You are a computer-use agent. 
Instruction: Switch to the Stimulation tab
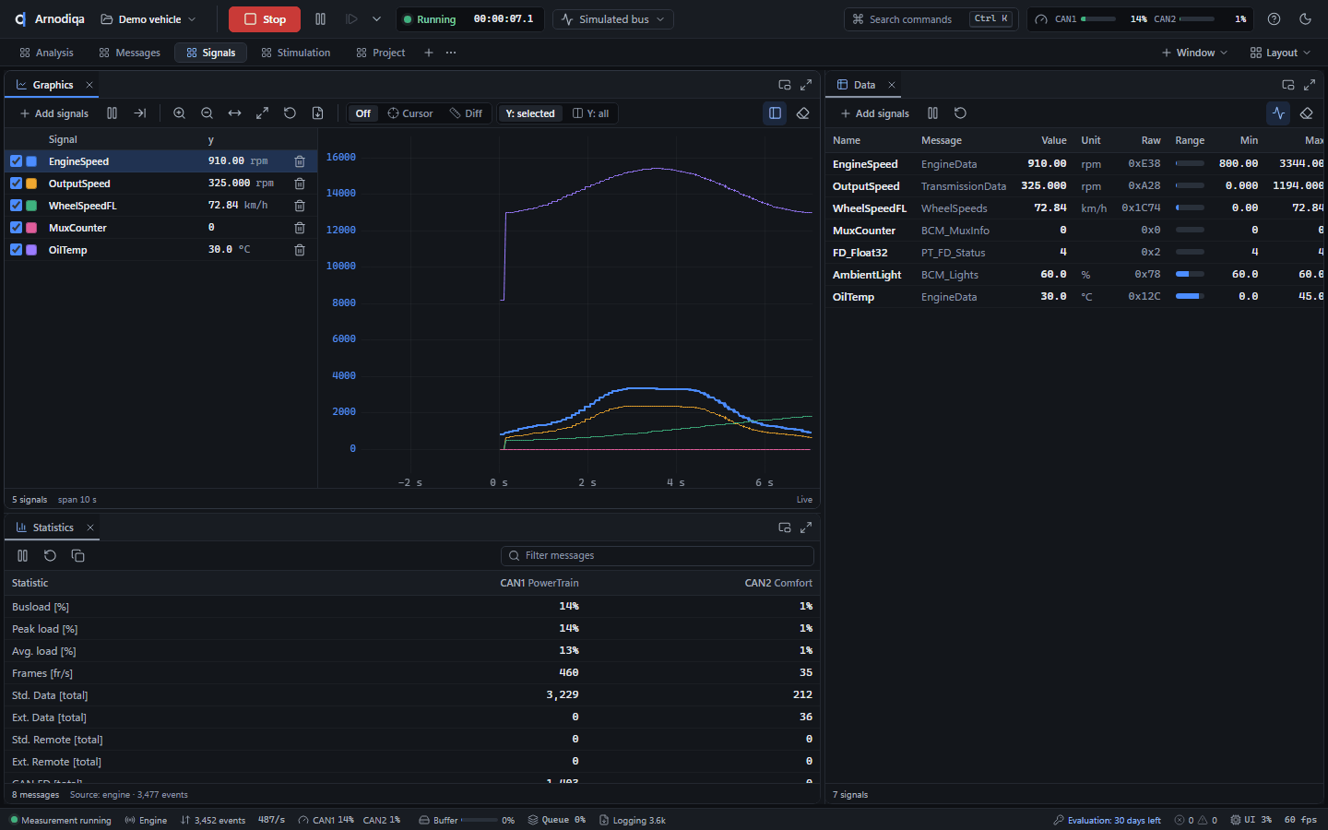coord(295,53)
